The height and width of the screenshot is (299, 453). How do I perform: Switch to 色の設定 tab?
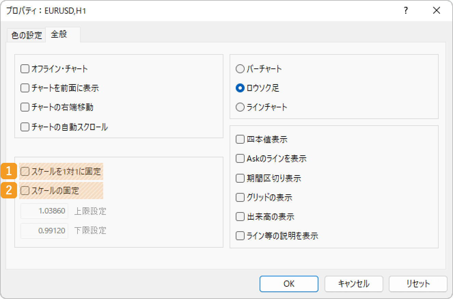(26, 35)
